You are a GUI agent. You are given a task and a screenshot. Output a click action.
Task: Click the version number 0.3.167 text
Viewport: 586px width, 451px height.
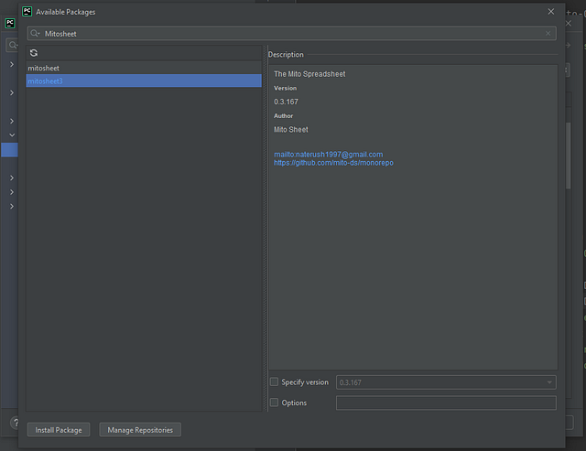click(286, 102)
